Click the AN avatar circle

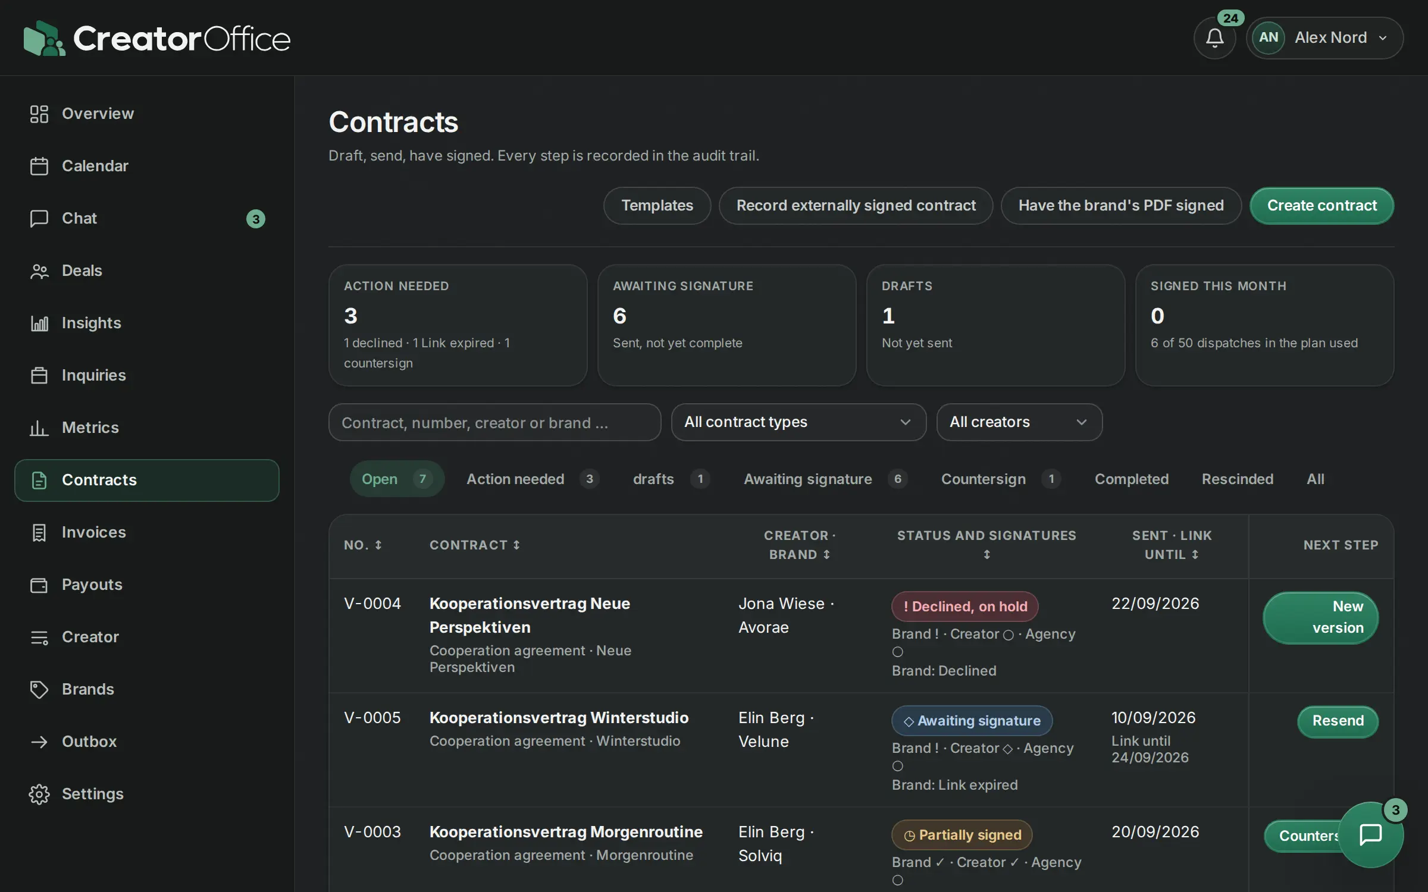click(1268, 37)
